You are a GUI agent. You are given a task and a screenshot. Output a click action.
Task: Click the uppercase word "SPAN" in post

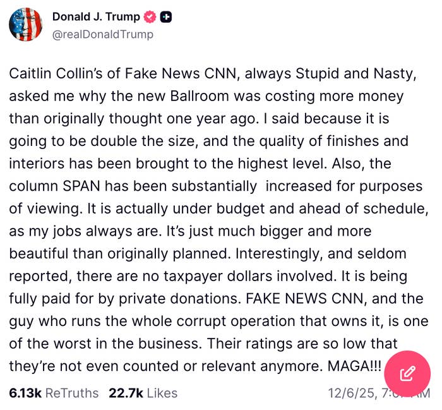80,186
